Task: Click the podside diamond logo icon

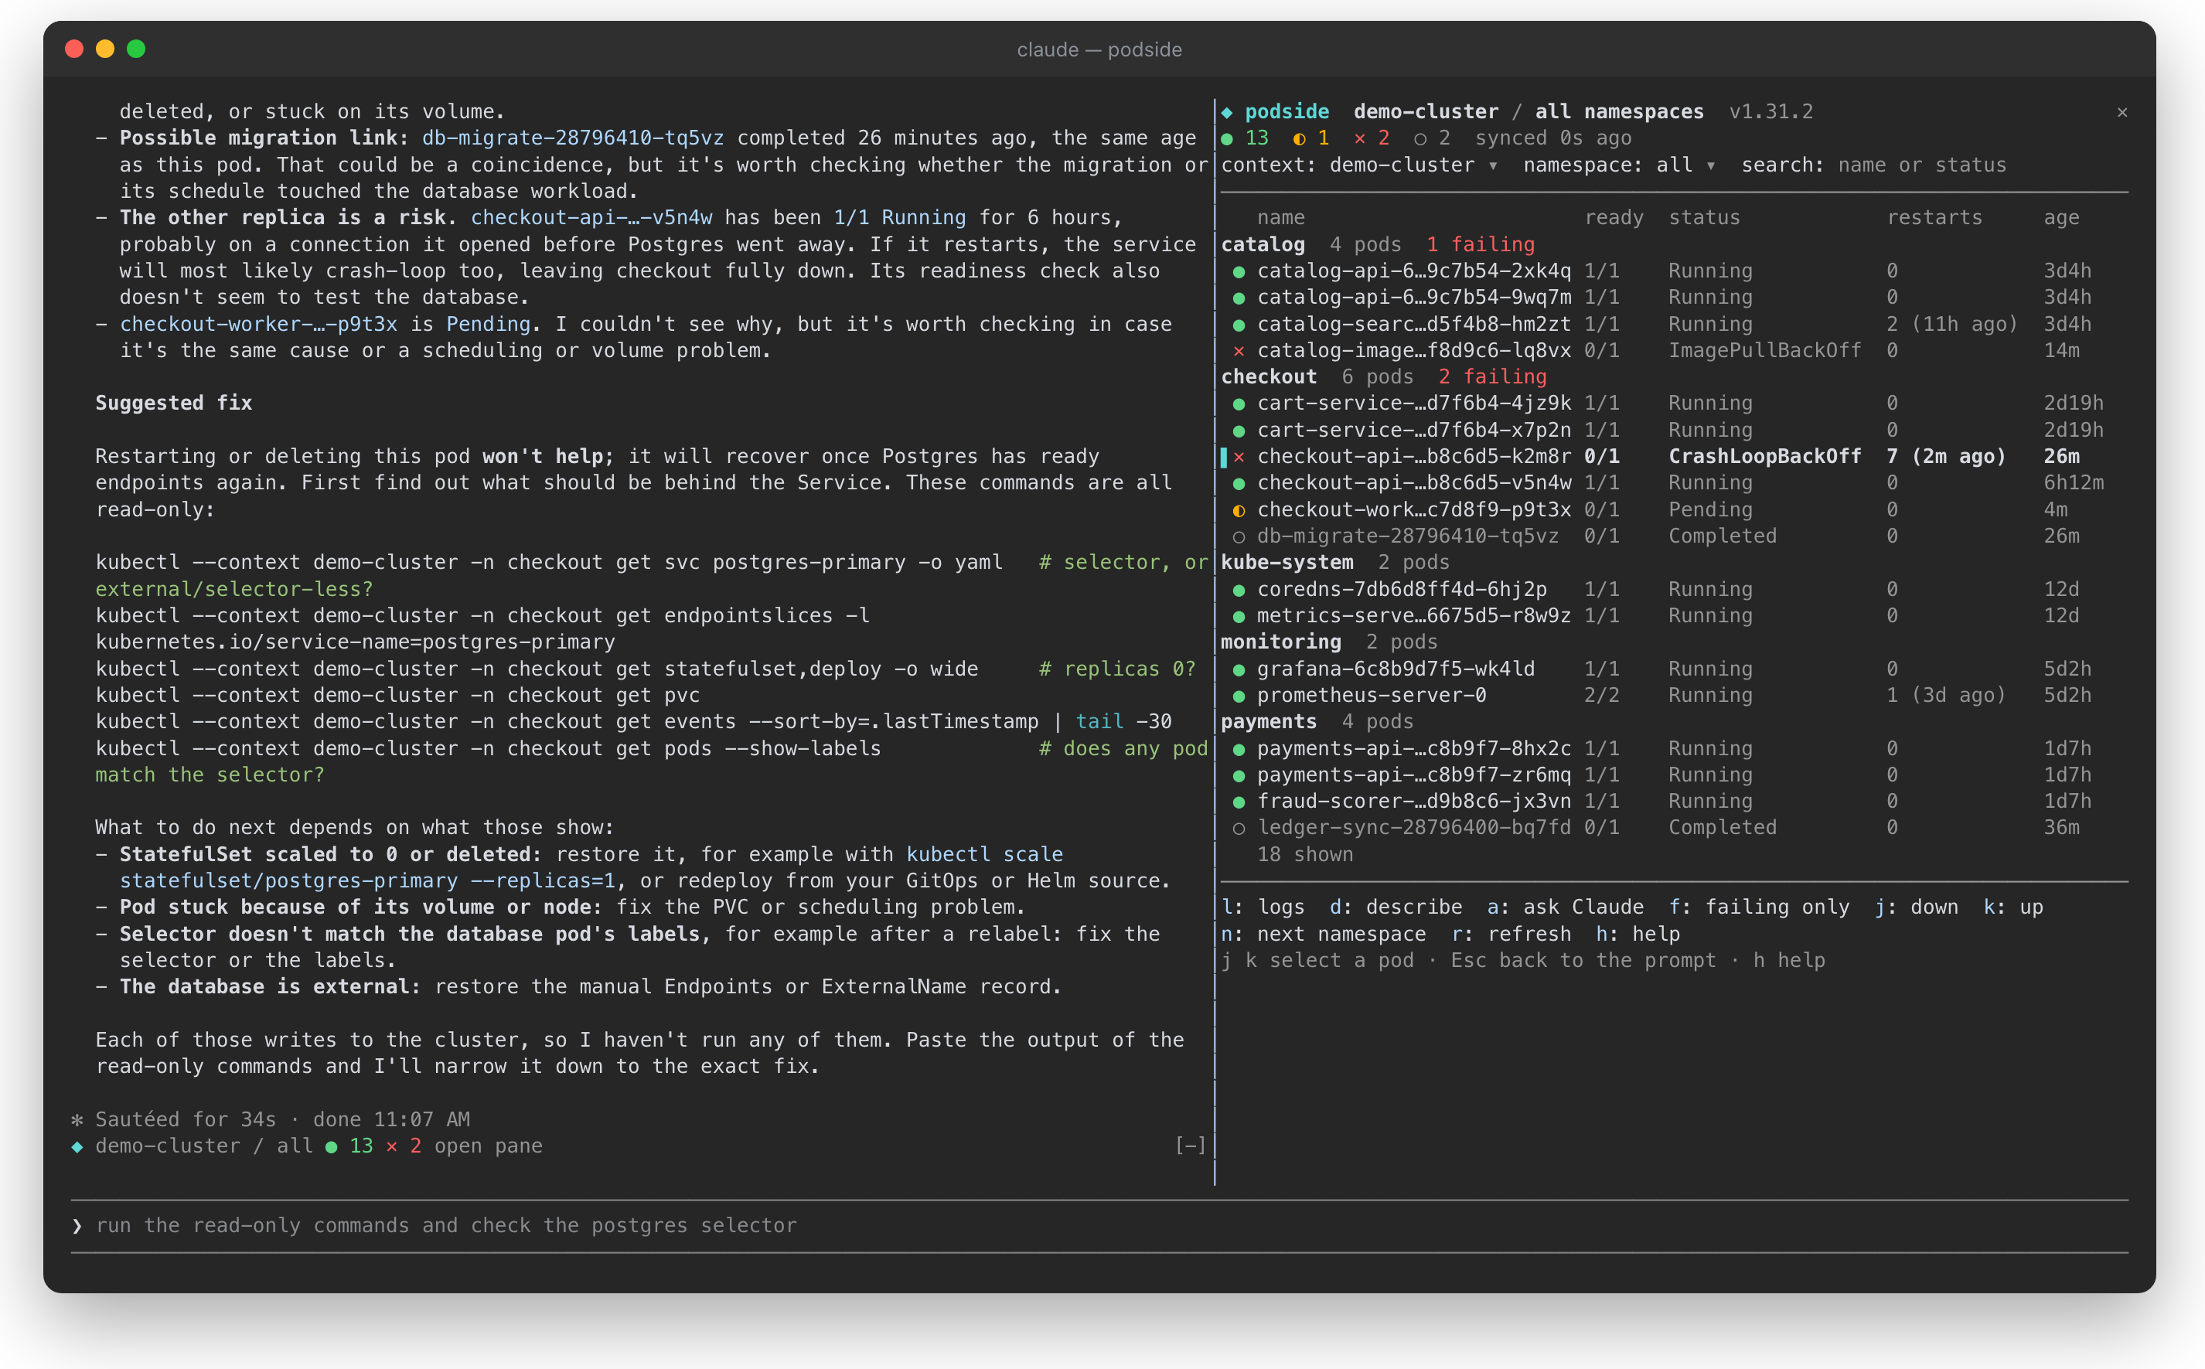Action: [x=1227, y=112]
